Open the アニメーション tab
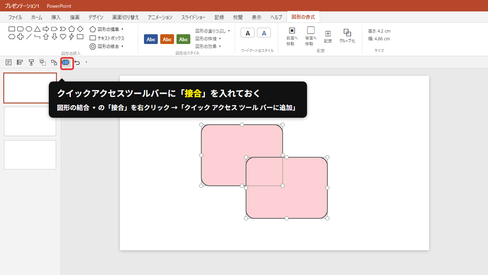The image size is (488, 275). tap(160, 17)
